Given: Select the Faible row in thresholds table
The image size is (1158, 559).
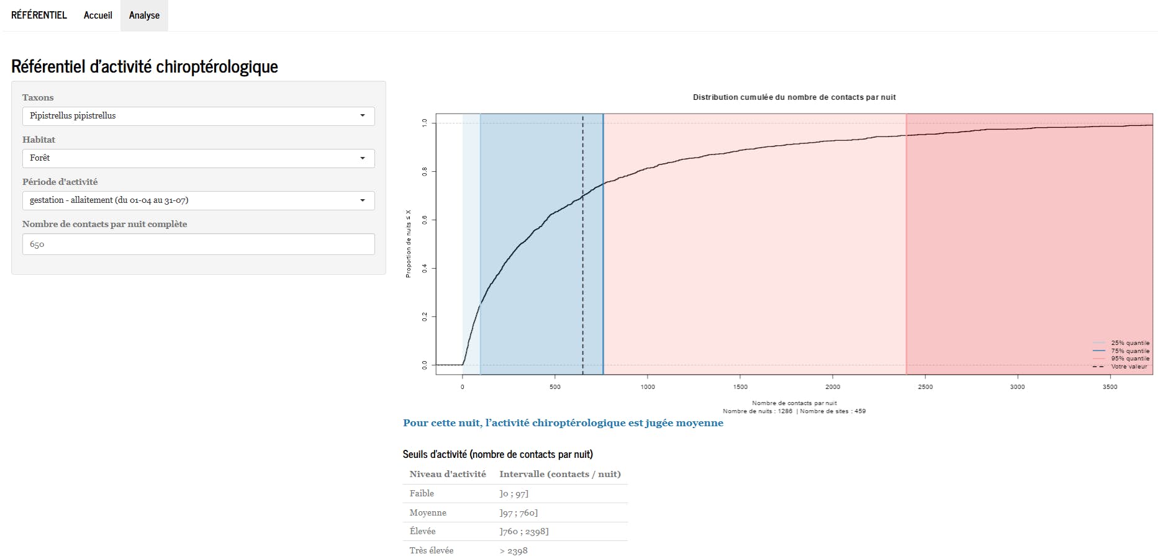Looking at the screenshot, I should 515,494.
